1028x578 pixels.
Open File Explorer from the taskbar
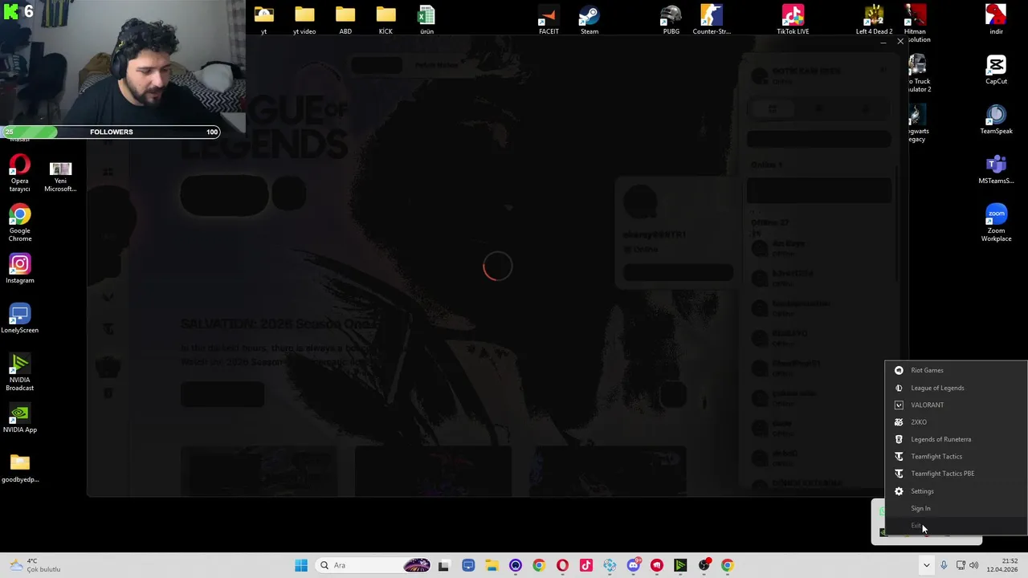click(x=492, y=565)
